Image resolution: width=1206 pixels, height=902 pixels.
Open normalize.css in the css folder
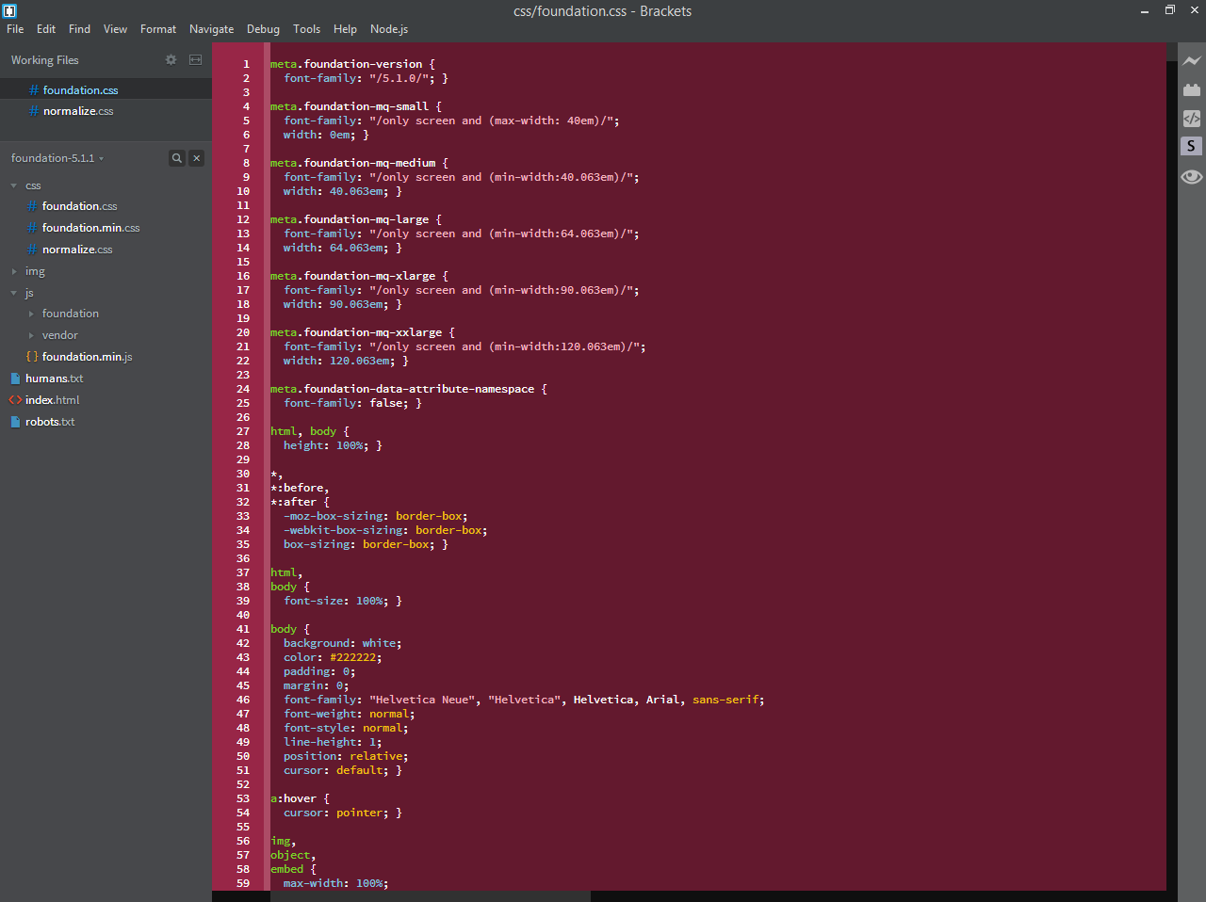pos(77,250)
